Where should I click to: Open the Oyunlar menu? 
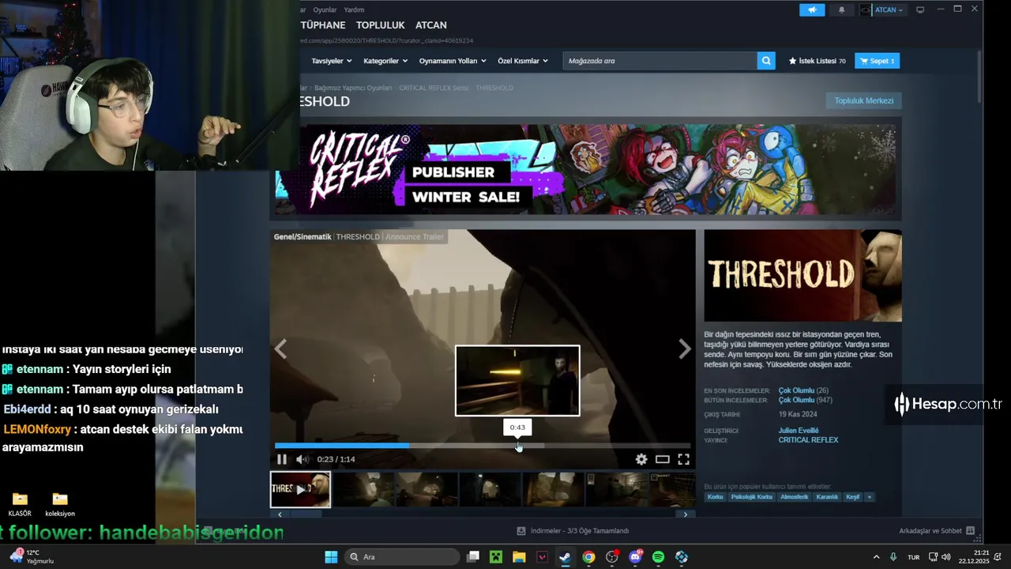pyautogui.click(x=325, y=9)
